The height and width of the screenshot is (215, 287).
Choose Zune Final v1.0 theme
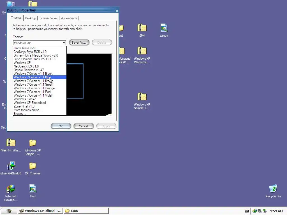coord(40,106)
